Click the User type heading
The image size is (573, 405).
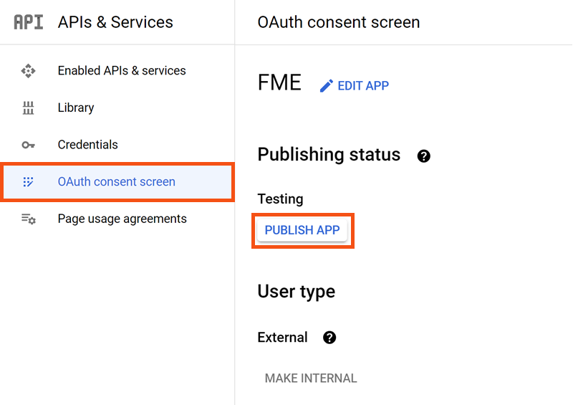pyautogui.click(x=297, y=292)
